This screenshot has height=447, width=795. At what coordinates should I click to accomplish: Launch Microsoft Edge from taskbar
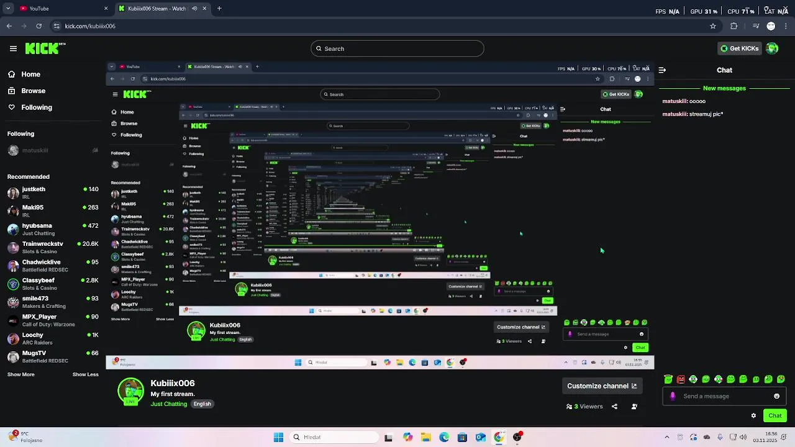coord(444,437)
